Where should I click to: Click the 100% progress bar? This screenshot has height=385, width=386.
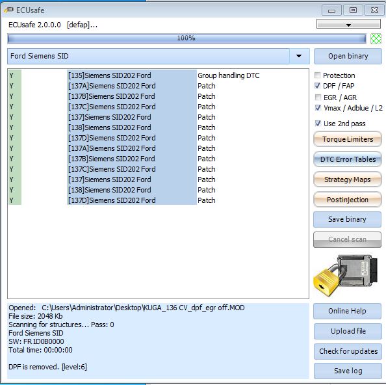pyautogui.click(x=187, y=38)
